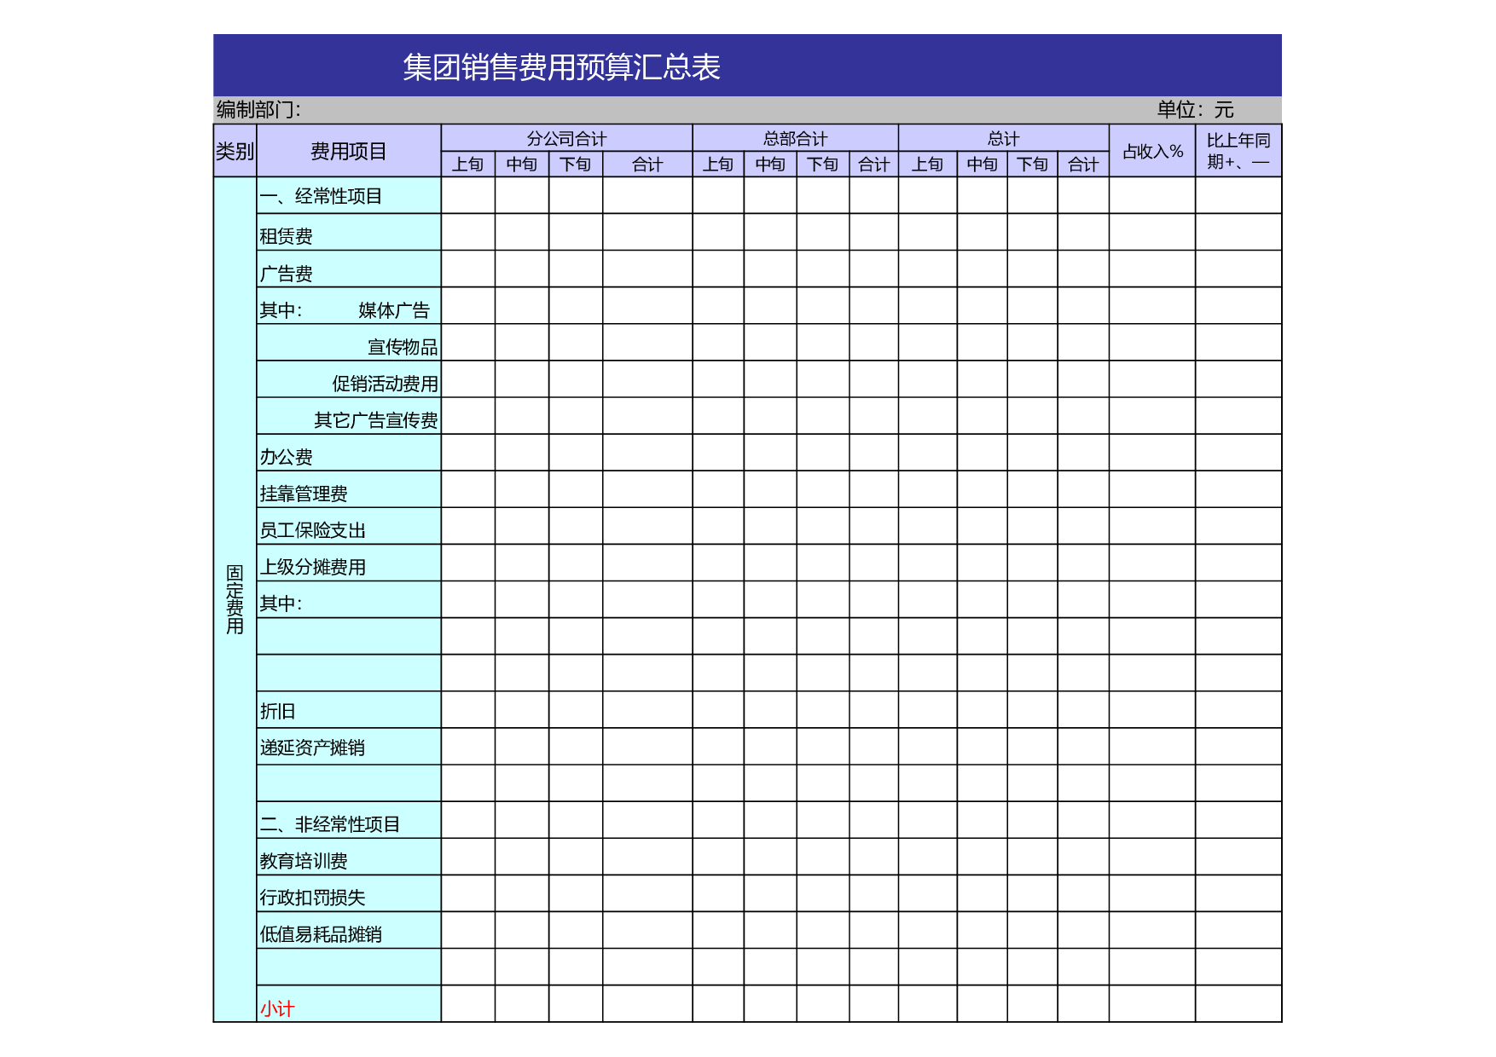
Task: Click the 类别 column header
Action: coord(235,152)
